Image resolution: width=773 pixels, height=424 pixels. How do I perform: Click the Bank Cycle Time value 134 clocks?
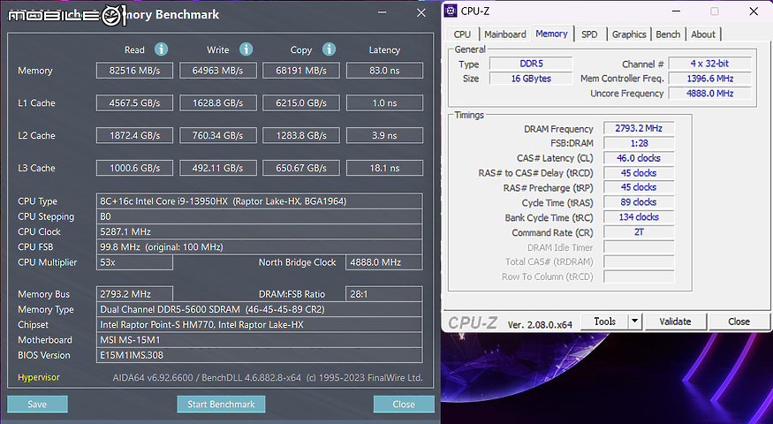639,217
